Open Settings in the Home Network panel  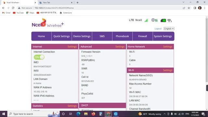point(168,47)
